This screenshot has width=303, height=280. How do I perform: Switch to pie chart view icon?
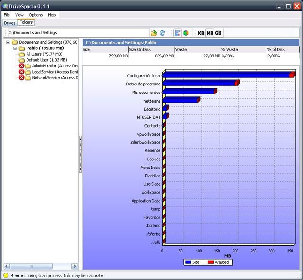click(x=186, y=33)
